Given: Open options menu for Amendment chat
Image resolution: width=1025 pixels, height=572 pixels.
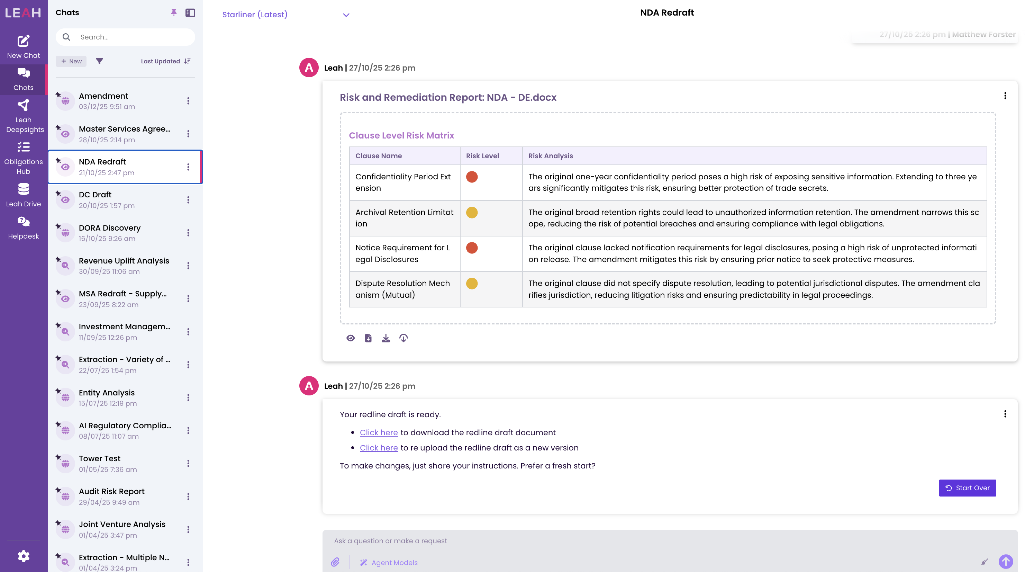Looking at the screenshot, I should coord(188,101).
